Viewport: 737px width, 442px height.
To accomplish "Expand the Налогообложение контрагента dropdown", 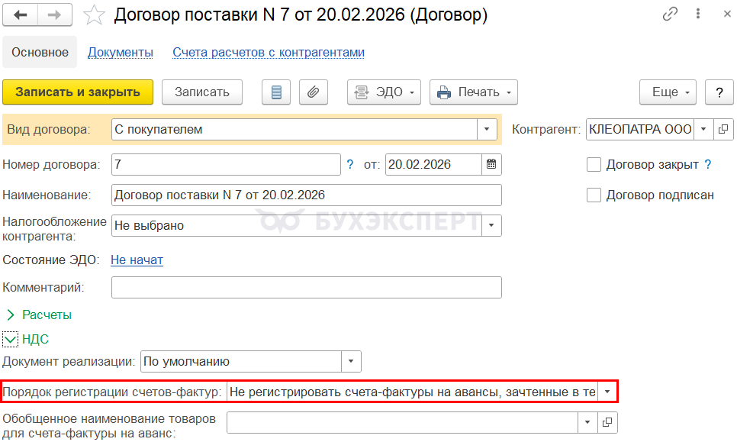I will tap(491, 226).
